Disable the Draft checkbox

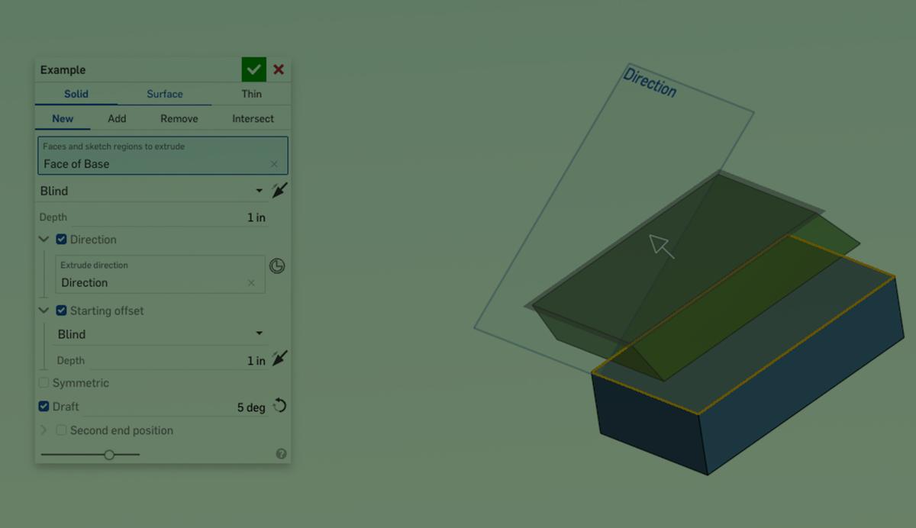[x=44, y=406]
